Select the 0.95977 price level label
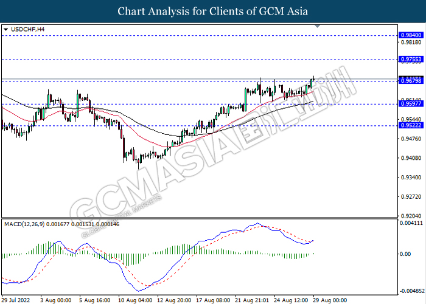Image resolution: width=426 pixels, height=304 pixels. [411, 103]
